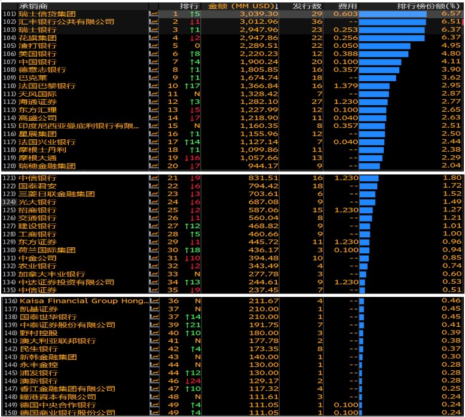This screenshot has height=417, width=465.
Task: Open the chart icon for 德意志银行
Action: [154, 70]
